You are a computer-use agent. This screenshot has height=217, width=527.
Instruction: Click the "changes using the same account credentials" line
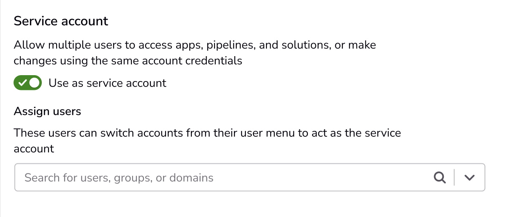click(x=128, y=61)
